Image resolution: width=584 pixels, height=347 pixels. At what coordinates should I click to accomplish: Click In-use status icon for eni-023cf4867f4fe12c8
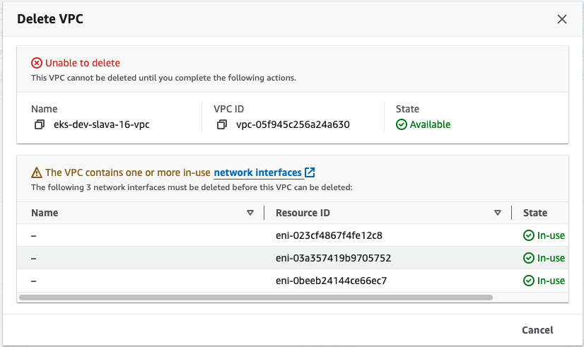528,235
